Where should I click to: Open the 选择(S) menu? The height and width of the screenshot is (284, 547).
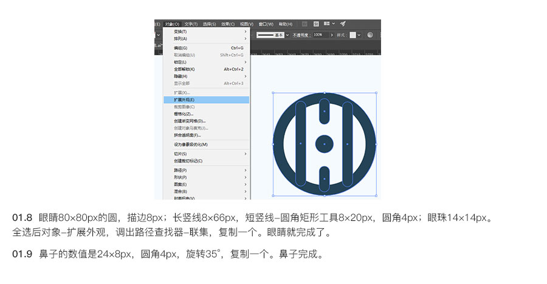209,24
